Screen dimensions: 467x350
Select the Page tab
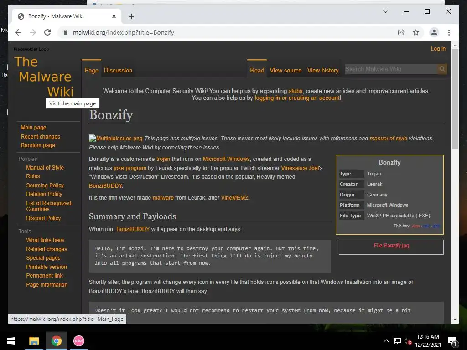(x=91, y=71)
